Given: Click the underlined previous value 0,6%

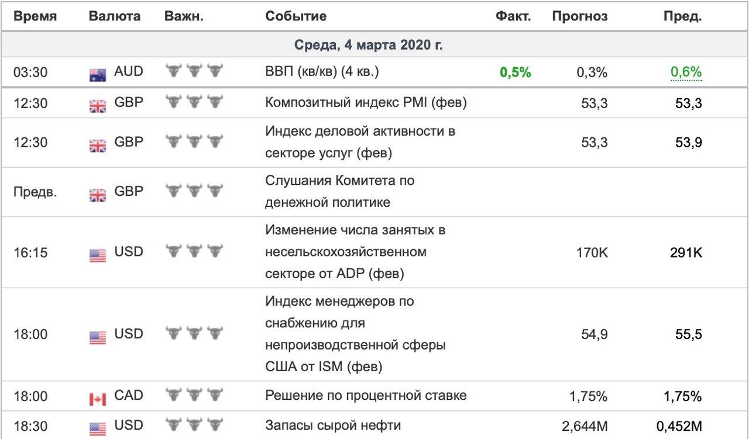Looking at the screenshot, I should click(x=686, y=72).
